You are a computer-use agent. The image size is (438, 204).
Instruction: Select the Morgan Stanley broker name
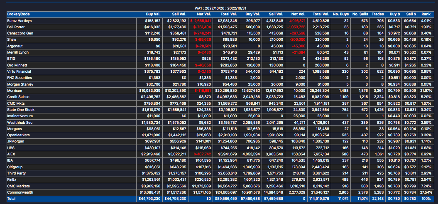tap(19, 84)
